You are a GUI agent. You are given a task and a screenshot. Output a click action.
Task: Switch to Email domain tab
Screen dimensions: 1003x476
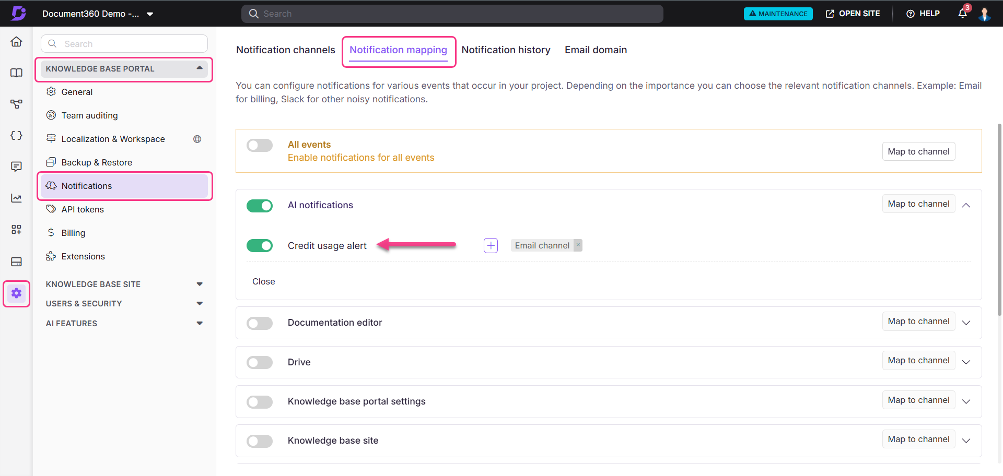point(596,50)
